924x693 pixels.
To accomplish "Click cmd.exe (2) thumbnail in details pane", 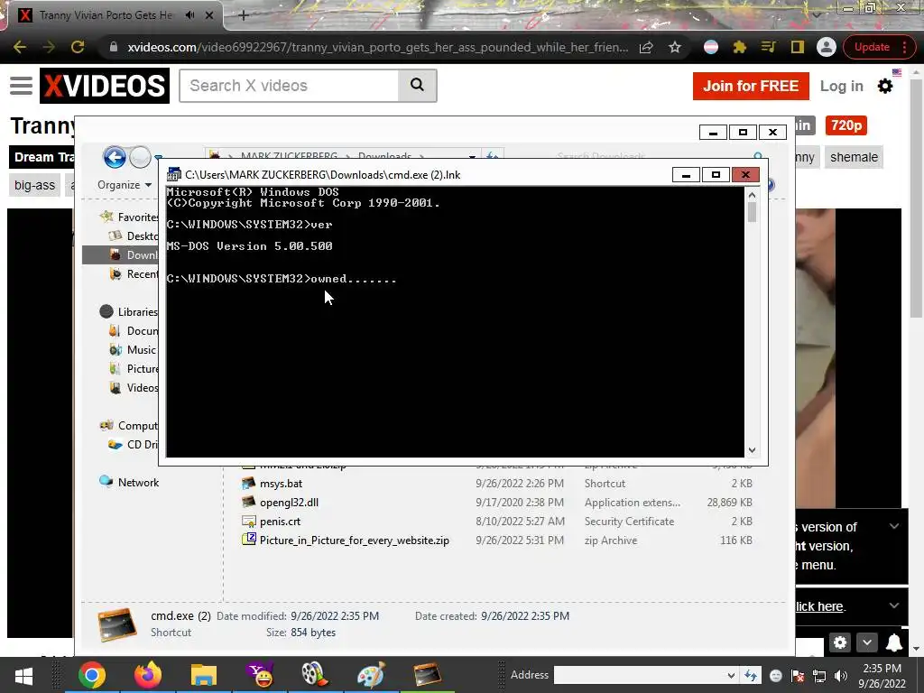I will click(117, 624).
